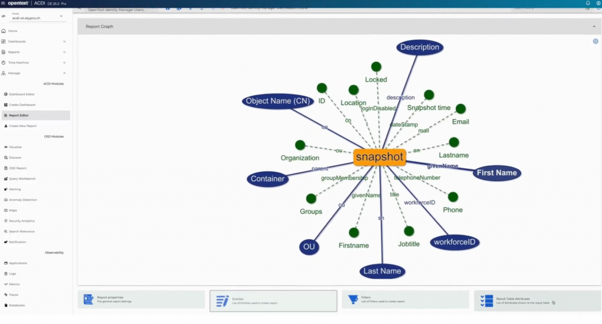
Task: Collapse the Manage section chevron
Action: coord(65,73)
